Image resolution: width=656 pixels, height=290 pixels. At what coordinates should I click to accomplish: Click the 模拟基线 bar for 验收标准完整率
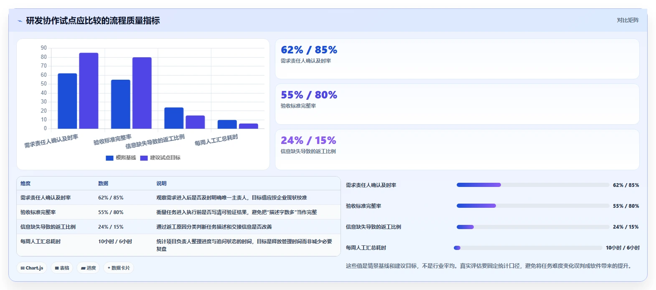(120, 104)
